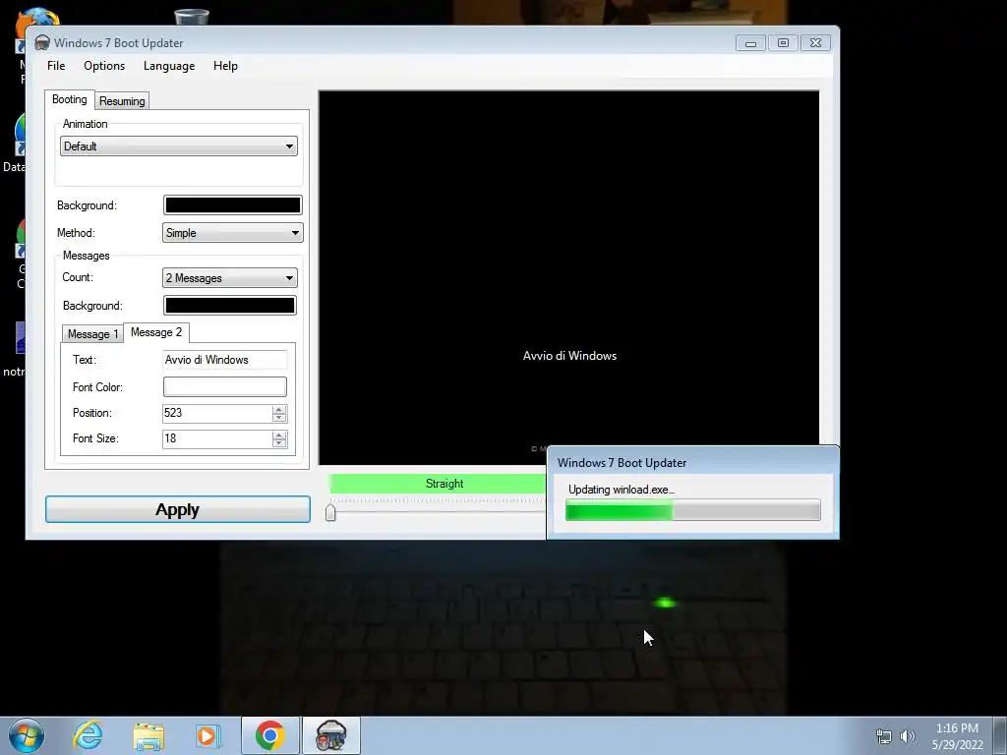Pick the Font Color swatch
1007x755 pixels.
[225, 386]
